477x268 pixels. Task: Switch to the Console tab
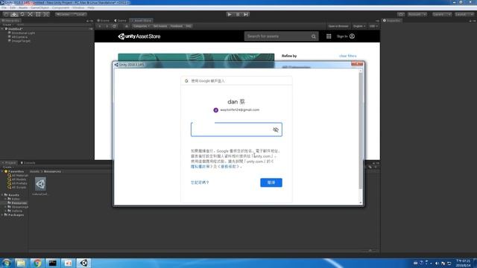pos(28,163)
